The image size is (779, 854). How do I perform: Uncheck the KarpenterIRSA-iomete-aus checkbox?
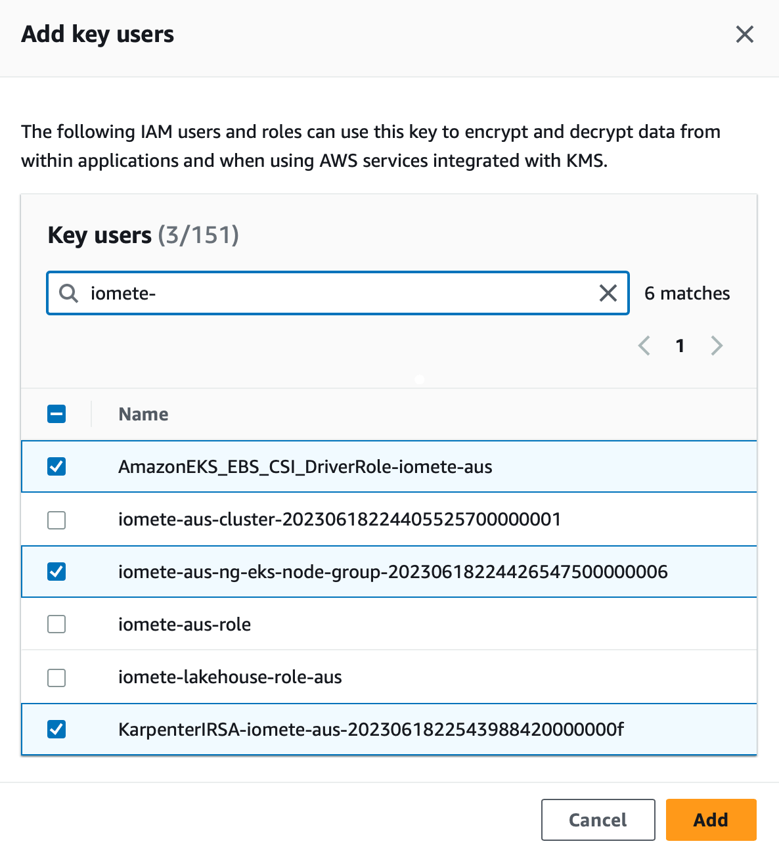(x=56, y=729)
